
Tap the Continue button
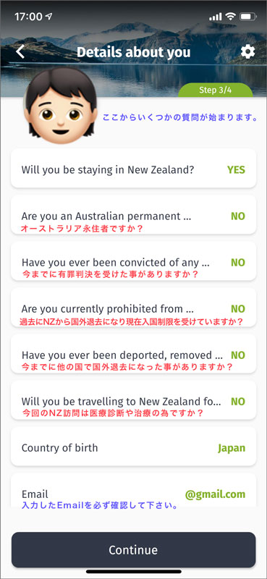[133, 550]
